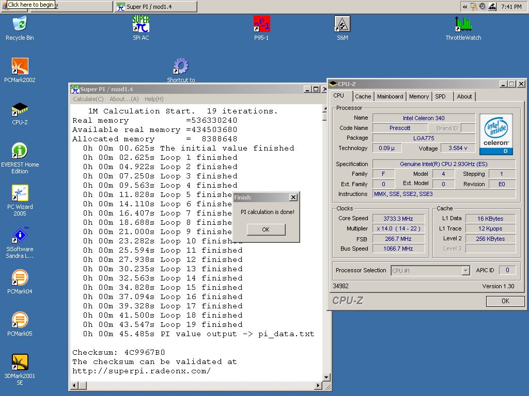The width and height of the screenshot is (529, 396).
Task: Open the PC Wizard 2005 shortcut
Action: point(20,193)
